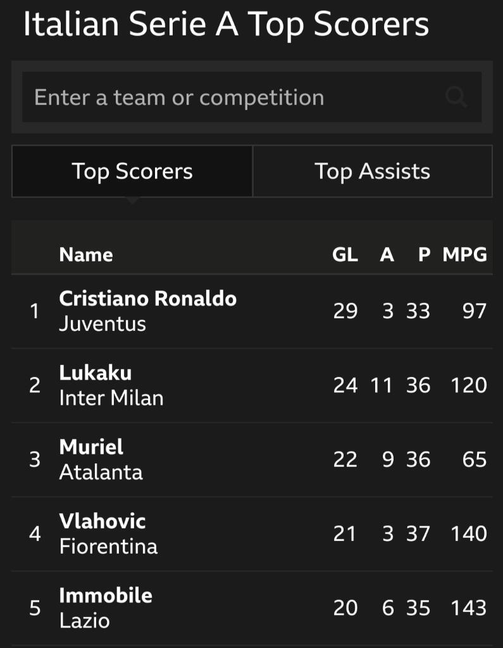Click the Italian Serie A Top Scorers heading
This screenshot has width=503, height=648.
[x=226, y=24]
